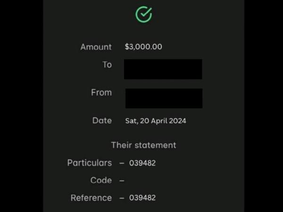Select the Date label
Screen dimensions: 283x212
(x=102, y=121)
